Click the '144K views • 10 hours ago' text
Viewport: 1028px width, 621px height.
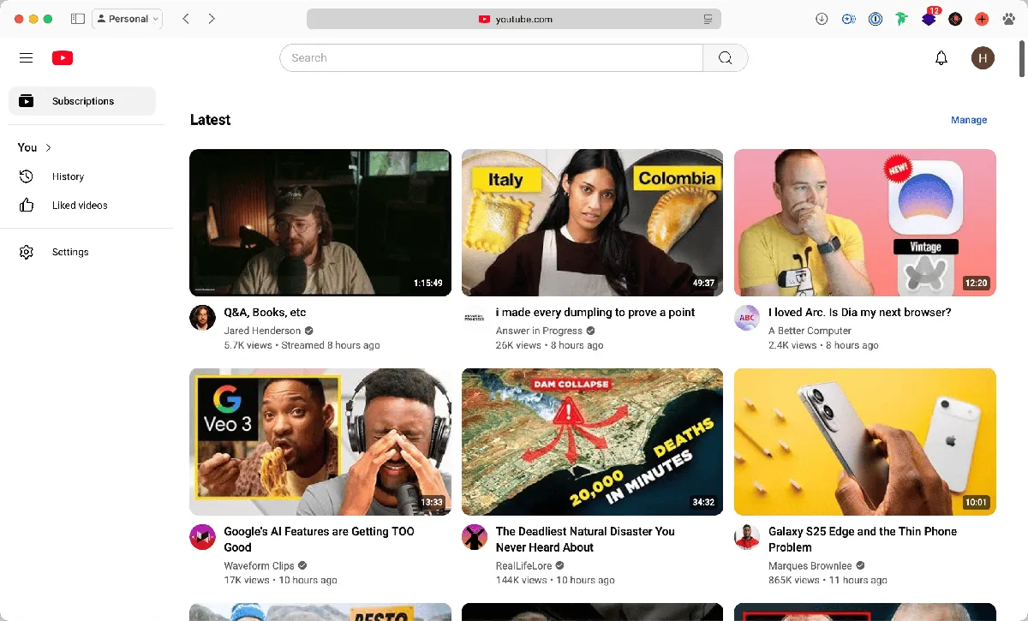[x=555, y=581]
